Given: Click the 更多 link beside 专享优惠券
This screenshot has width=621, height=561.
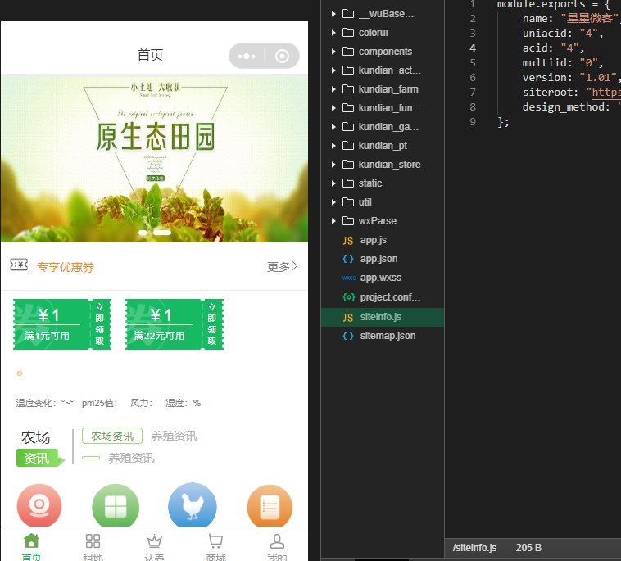Looking at the screenshot, I should [x=282, y=266].
